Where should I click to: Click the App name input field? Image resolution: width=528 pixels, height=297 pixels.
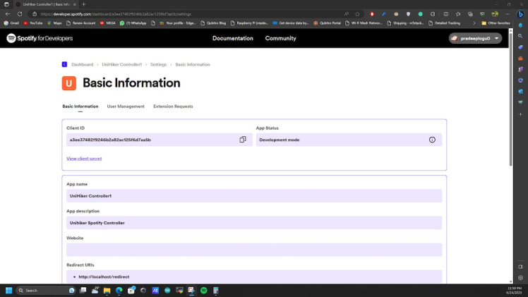click(254, 195)
